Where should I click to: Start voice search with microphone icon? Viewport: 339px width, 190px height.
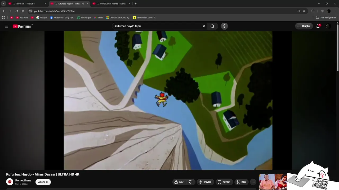click(x=224, y=26)
